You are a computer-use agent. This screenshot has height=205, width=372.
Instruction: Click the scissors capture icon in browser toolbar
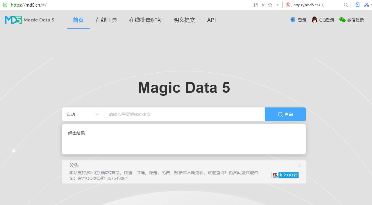[367, 5]
